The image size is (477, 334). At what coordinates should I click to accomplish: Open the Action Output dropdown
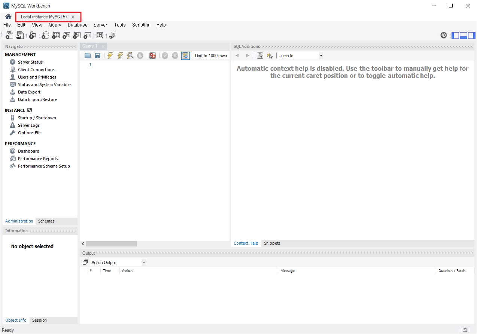pyautogui.click(x=118, y=263)
